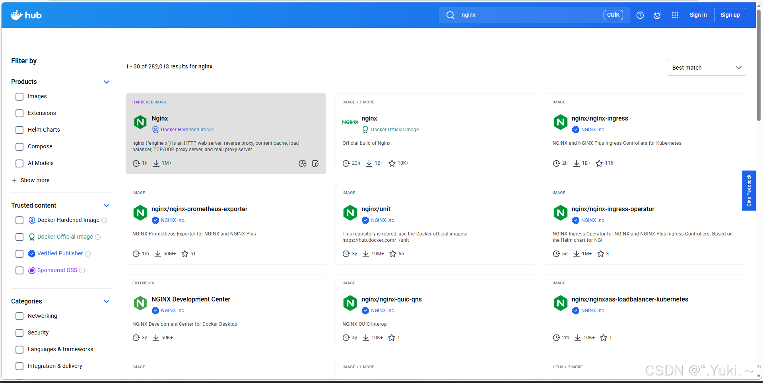Check the Networking category
The image size is (763, 383).
tap(19, 316)
